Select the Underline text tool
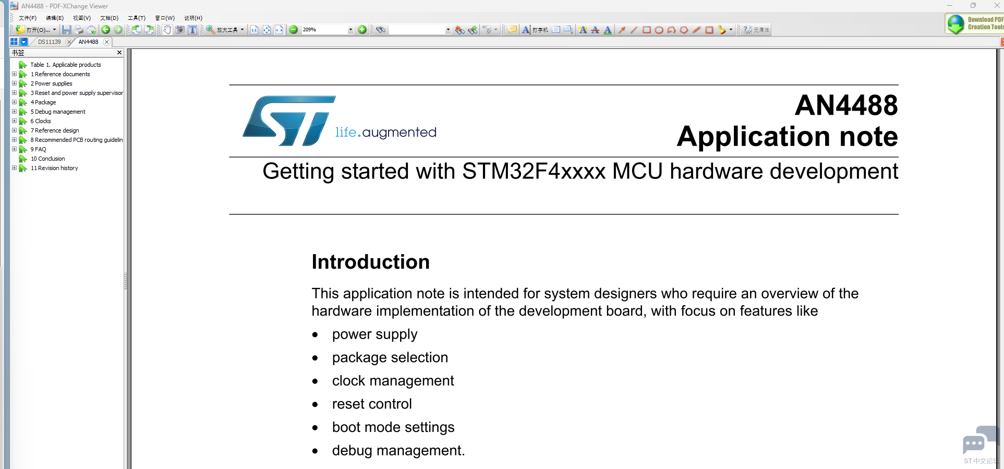Screen dimensions: 1004x469 pos(608,30)
